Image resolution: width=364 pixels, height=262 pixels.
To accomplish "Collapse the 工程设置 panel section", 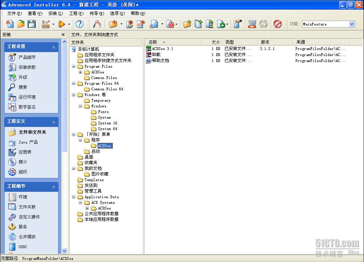I will point(54,47).
